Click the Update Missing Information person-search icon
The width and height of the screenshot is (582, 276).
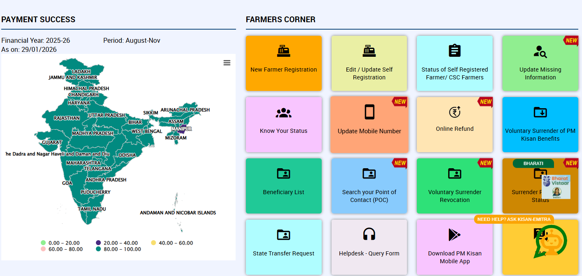[540, 51]
